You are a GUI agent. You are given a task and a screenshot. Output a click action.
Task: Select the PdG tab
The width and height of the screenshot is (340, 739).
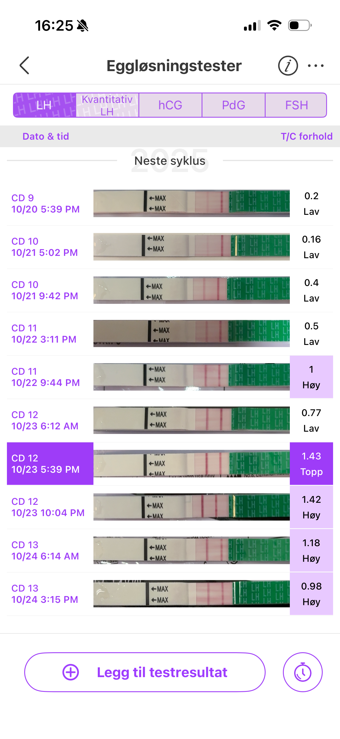[233, 105]
